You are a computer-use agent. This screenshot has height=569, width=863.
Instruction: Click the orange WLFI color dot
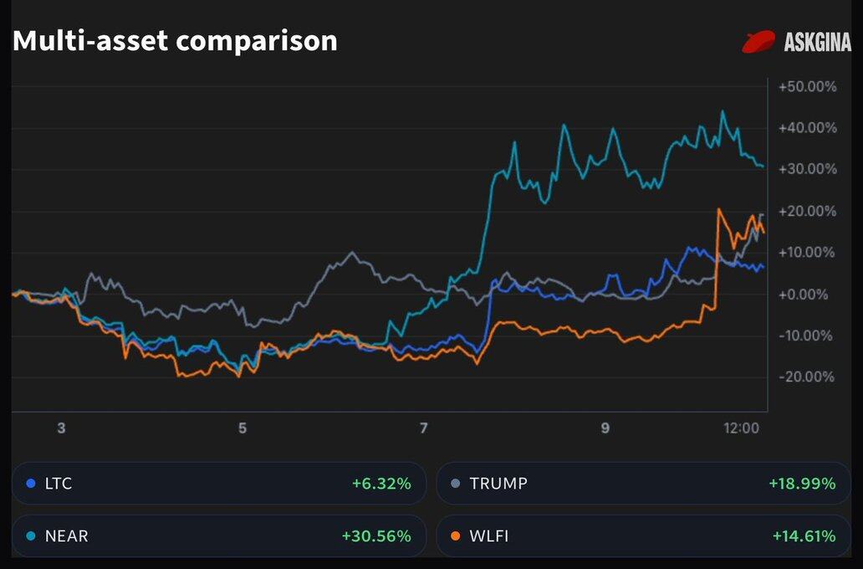(456, 536)
